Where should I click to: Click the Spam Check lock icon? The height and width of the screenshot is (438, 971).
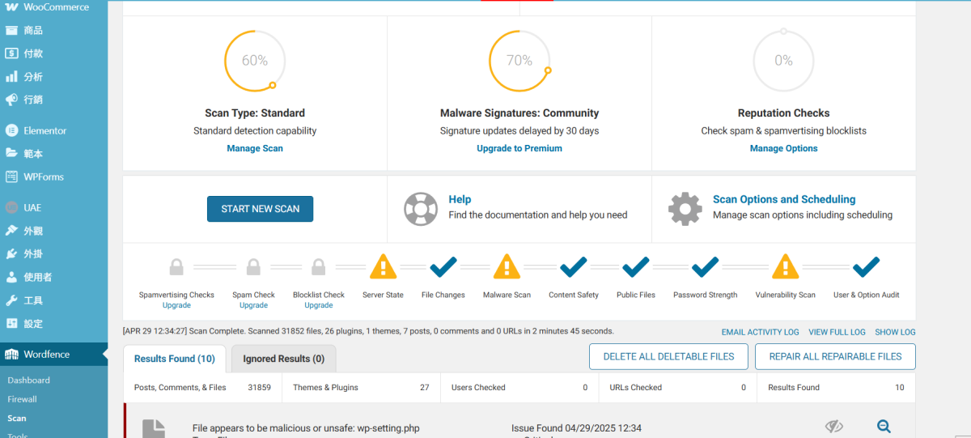(253, 266)
